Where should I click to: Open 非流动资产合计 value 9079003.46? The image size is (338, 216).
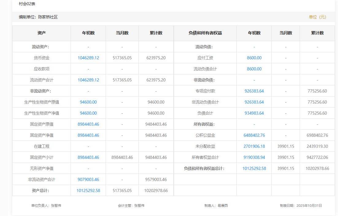(x=88, y=179)
